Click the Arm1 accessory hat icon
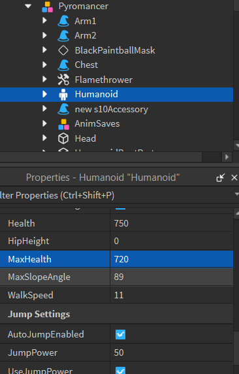This screenshot has width=239, height=374. [63, 21]
